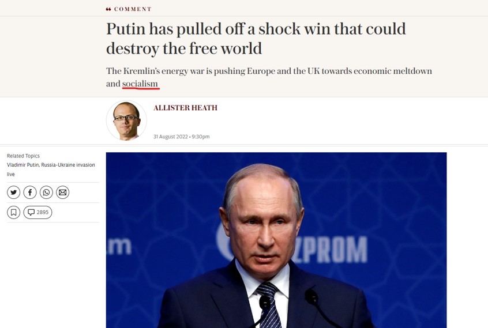The image size is (488, 328).
Task: Click the underlined word socialism
Action: (x=140, y=84)
